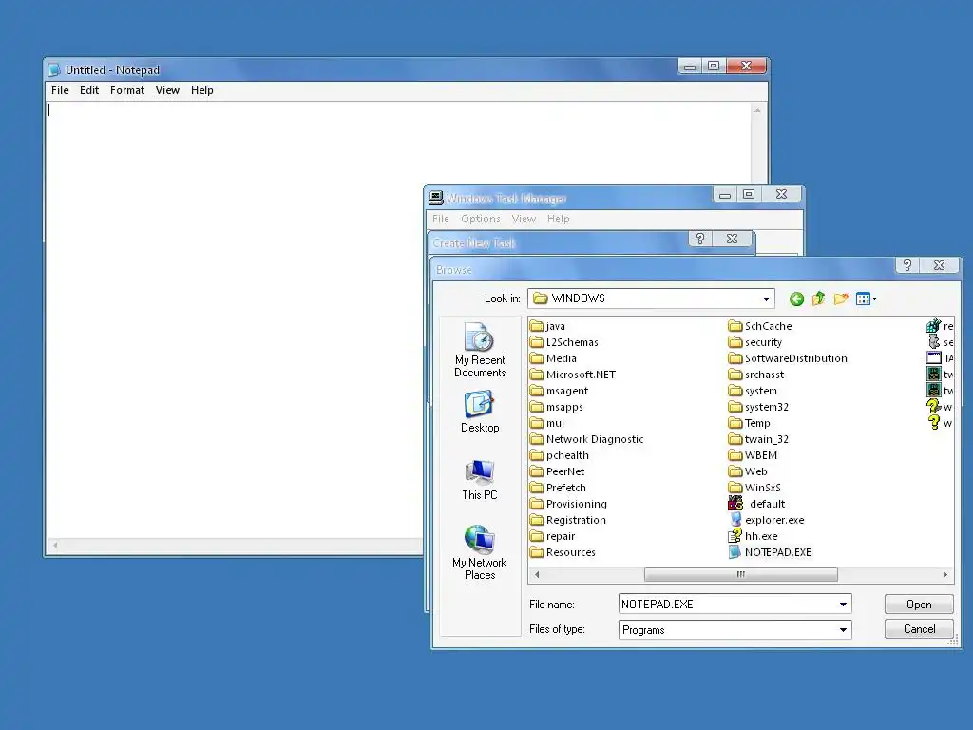This screenshot has width=973, height=730.
Task: Select the srchasst folder
Action: (x=756, y=375)
